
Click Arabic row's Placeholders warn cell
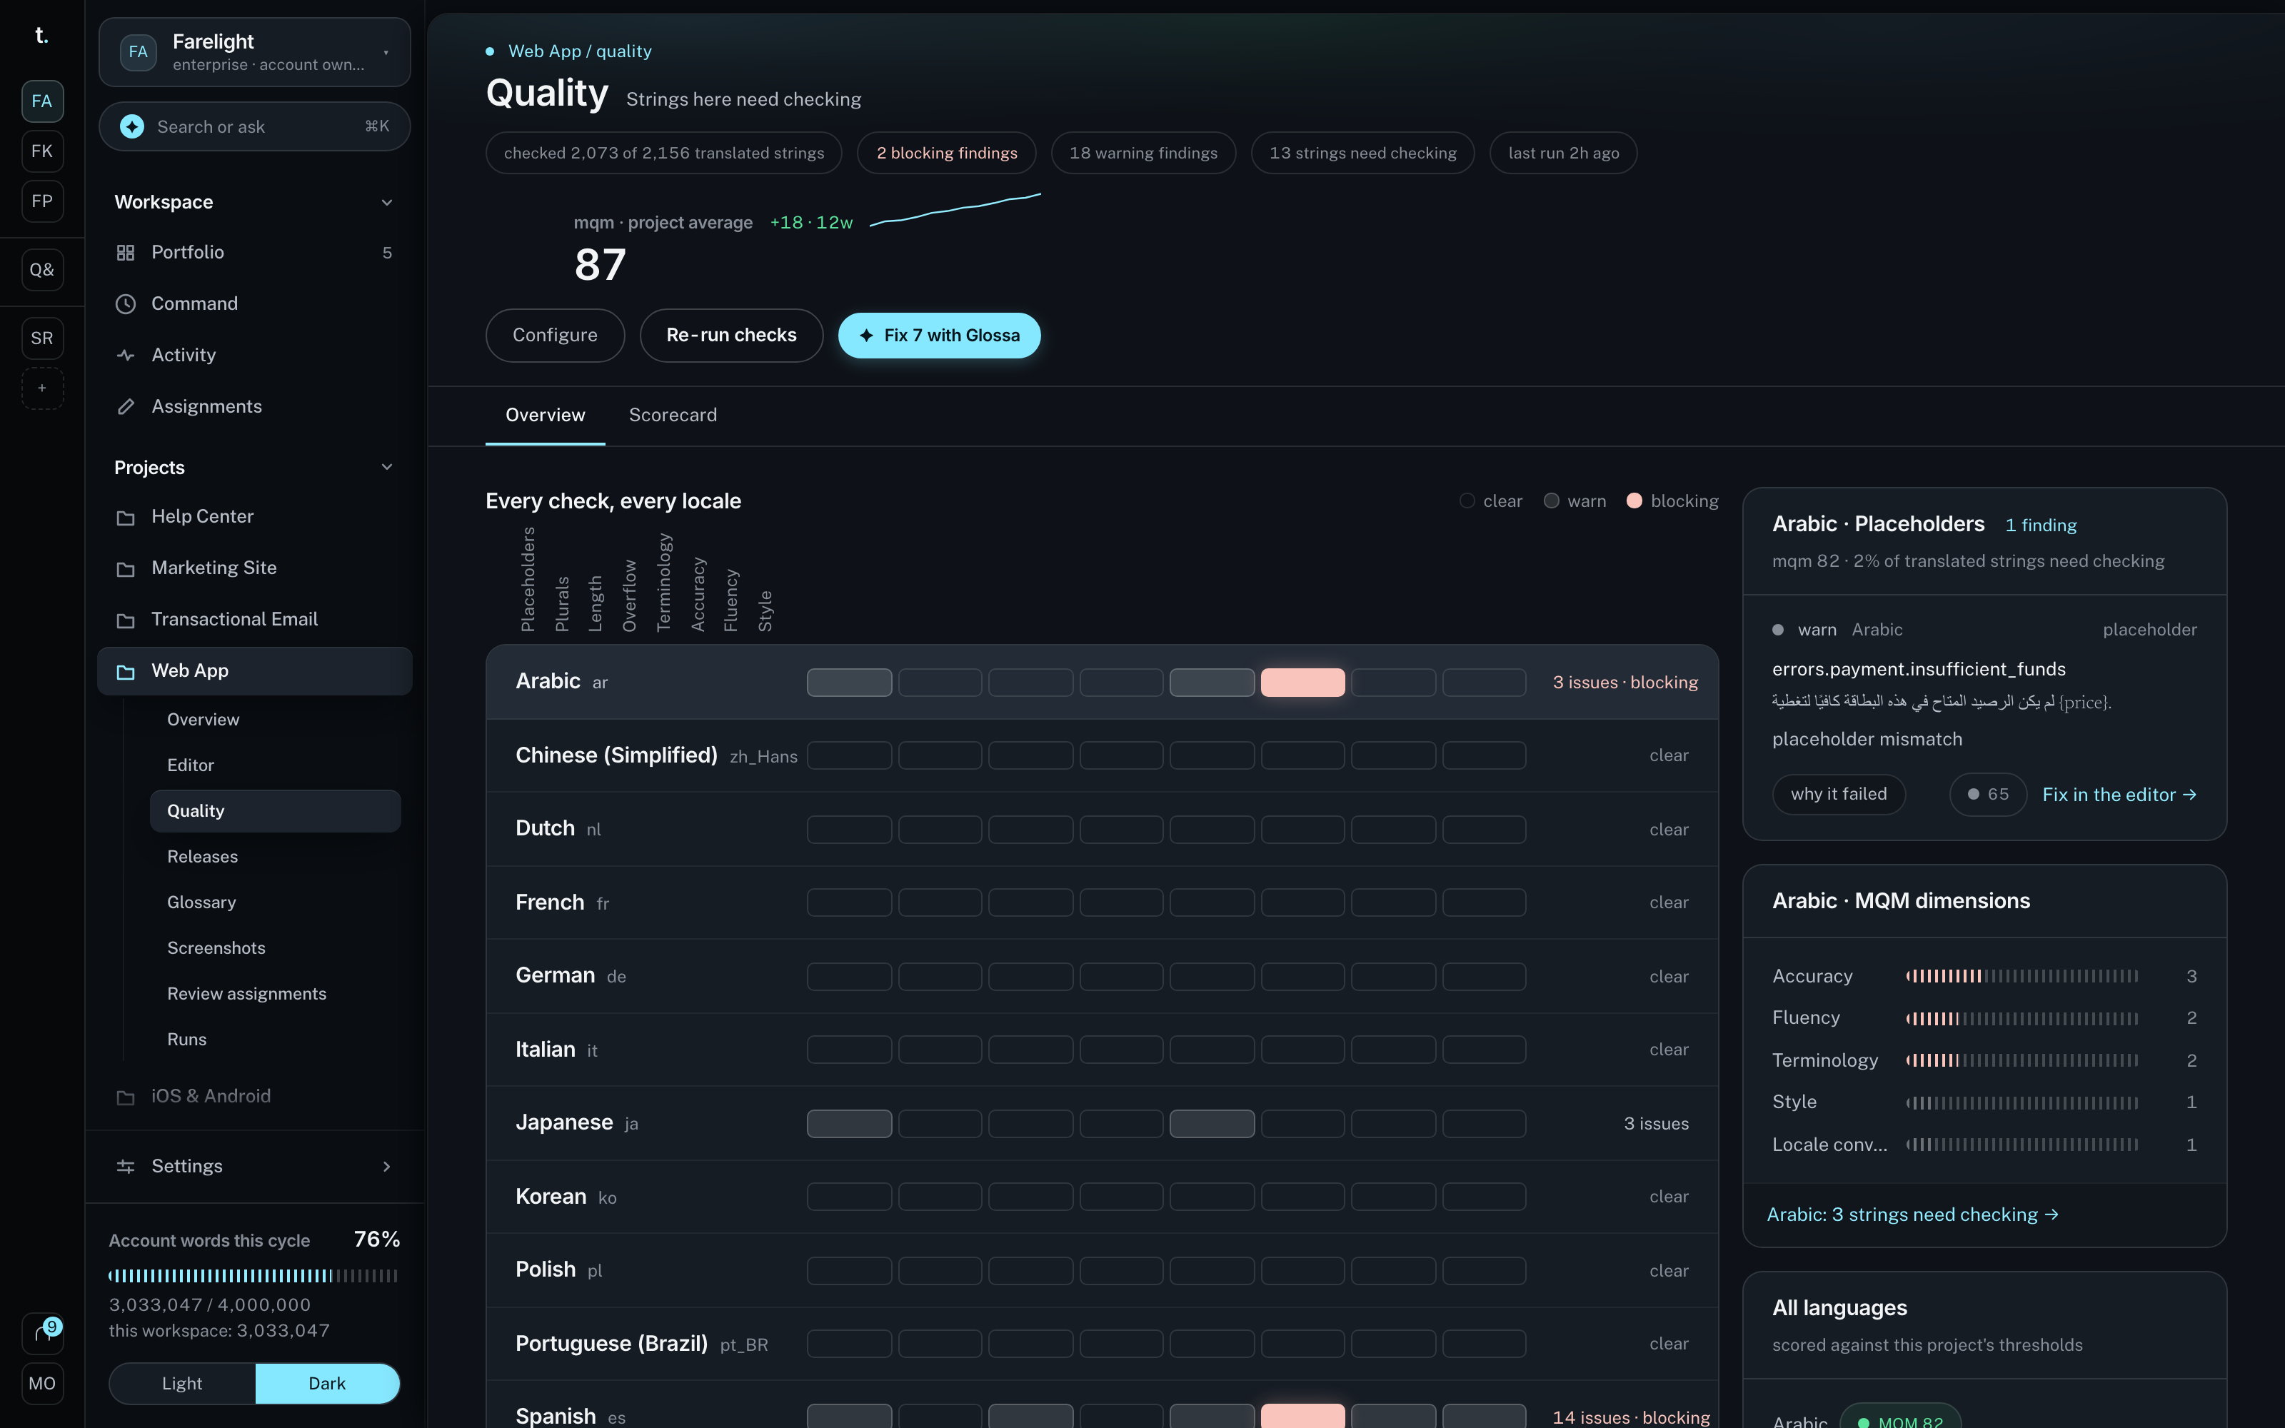(849, 683)
